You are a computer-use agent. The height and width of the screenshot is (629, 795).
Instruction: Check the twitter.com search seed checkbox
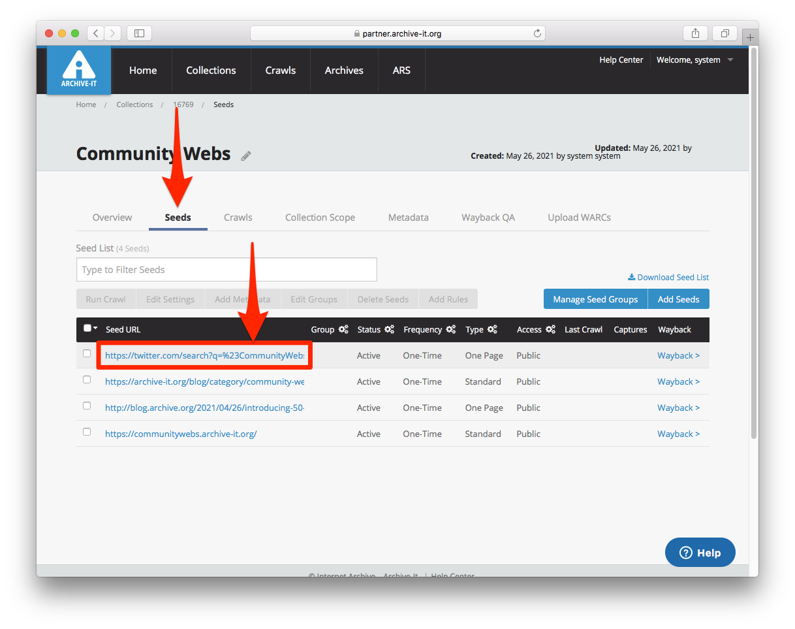[87, 353]
